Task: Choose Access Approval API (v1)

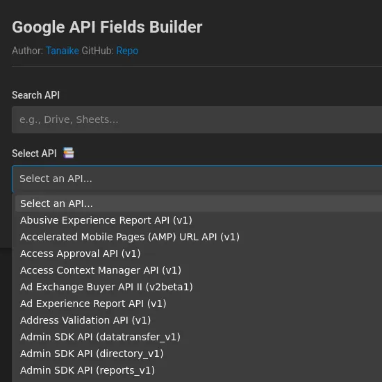Action: point(199,254)
